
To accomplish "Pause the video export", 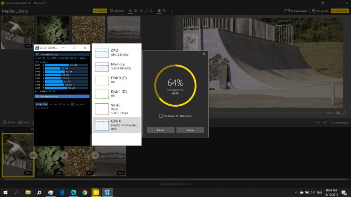I will point(190,130).
